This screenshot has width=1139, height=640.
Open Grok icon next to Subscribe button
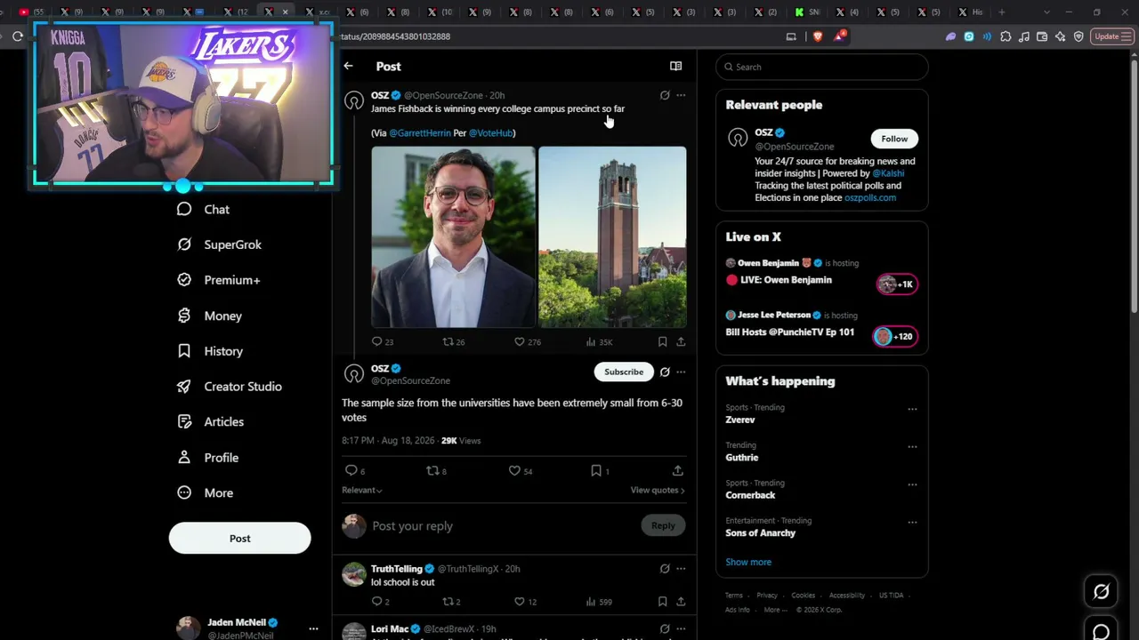tap(665, 372)
